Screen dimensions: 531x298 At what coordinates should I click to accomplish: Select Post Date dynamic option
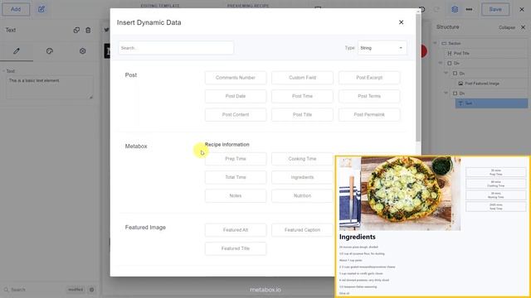236,96
